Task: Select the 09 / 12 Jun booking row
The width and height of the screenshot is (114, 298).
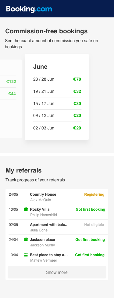Action: point(57,115)
